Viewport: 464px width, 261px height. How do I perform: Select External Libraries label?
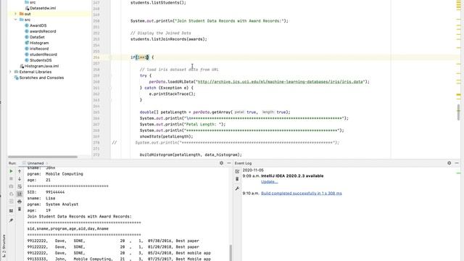pyautogui.click(x=36, y=72)
